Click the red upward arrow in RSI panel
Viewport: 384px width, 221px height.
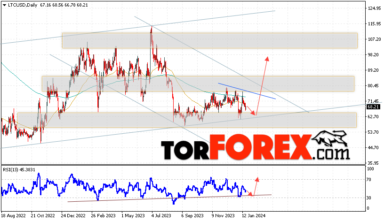[256, 187]
